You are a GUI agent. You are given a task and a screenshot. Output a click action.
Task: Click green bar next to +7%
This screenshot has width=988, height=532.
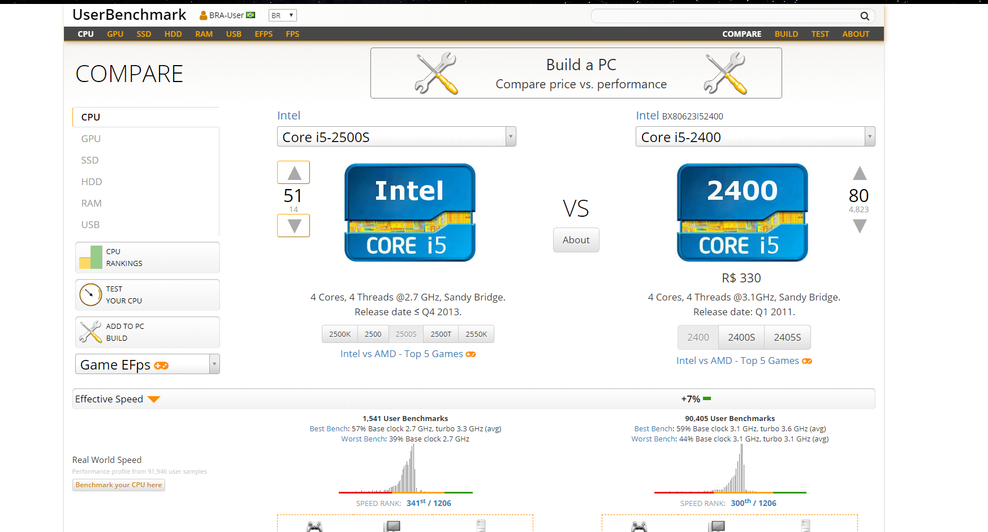(x=707, y=399)
